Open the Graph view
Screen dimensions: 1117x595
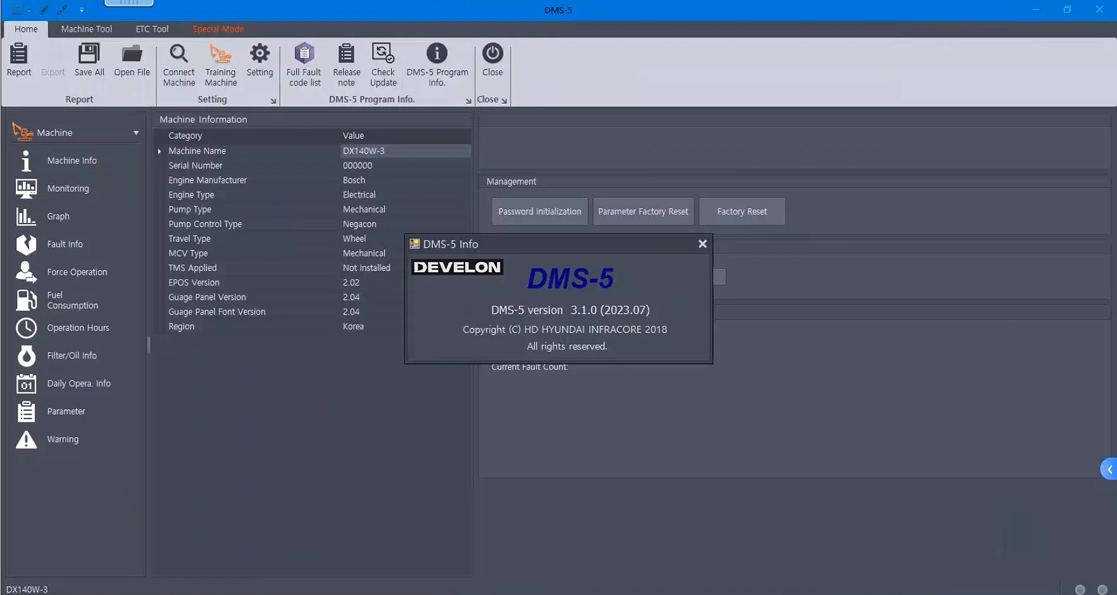coord(58,216)
